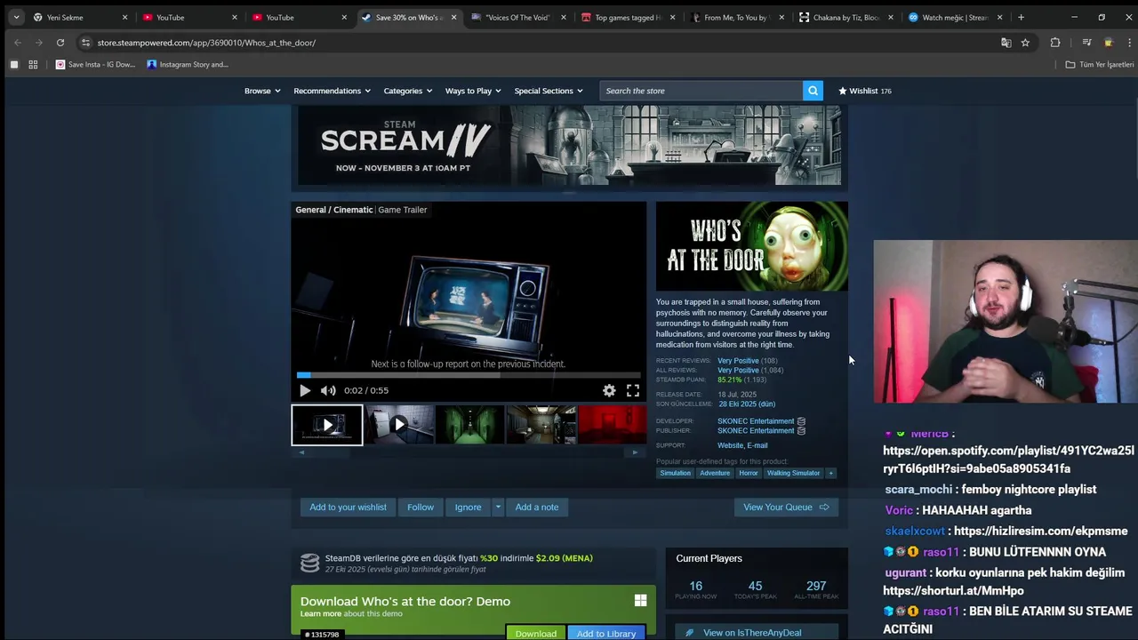Image resolution: width=1138 pixels, height=640 pixels.
Task: Open the tab search chevron at top-left
Action: [x=16, y=17]
